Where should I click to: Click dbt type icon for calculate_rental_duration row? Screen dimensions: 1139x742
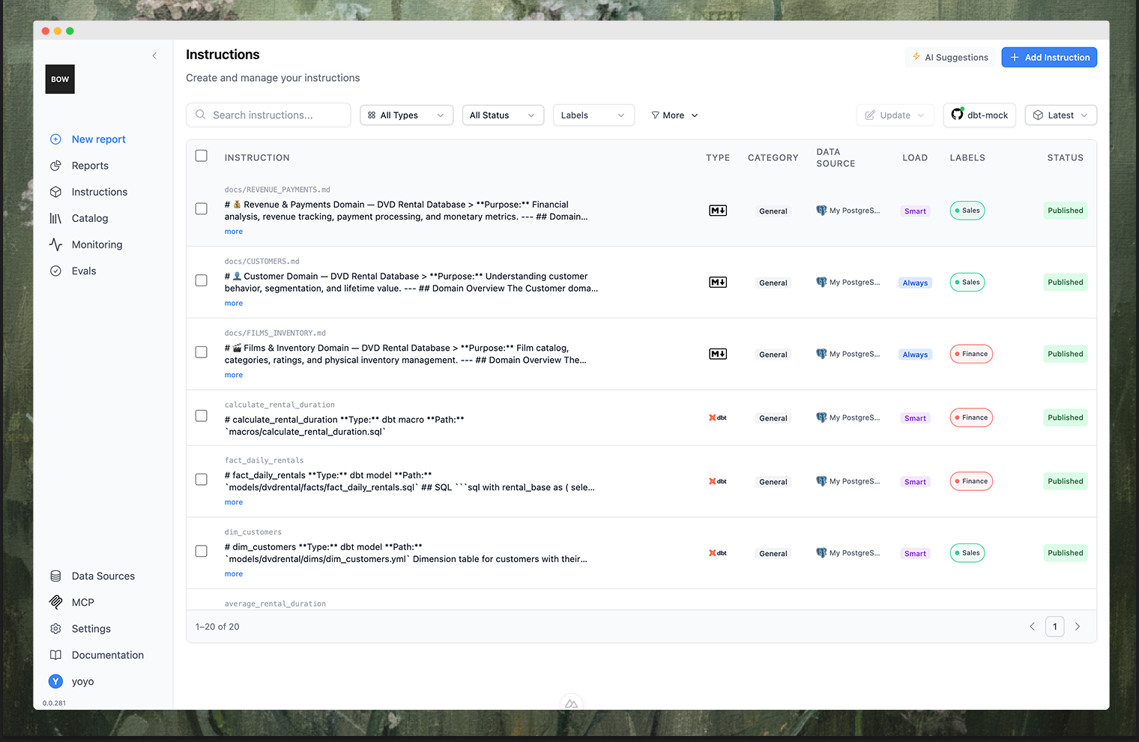718,417
